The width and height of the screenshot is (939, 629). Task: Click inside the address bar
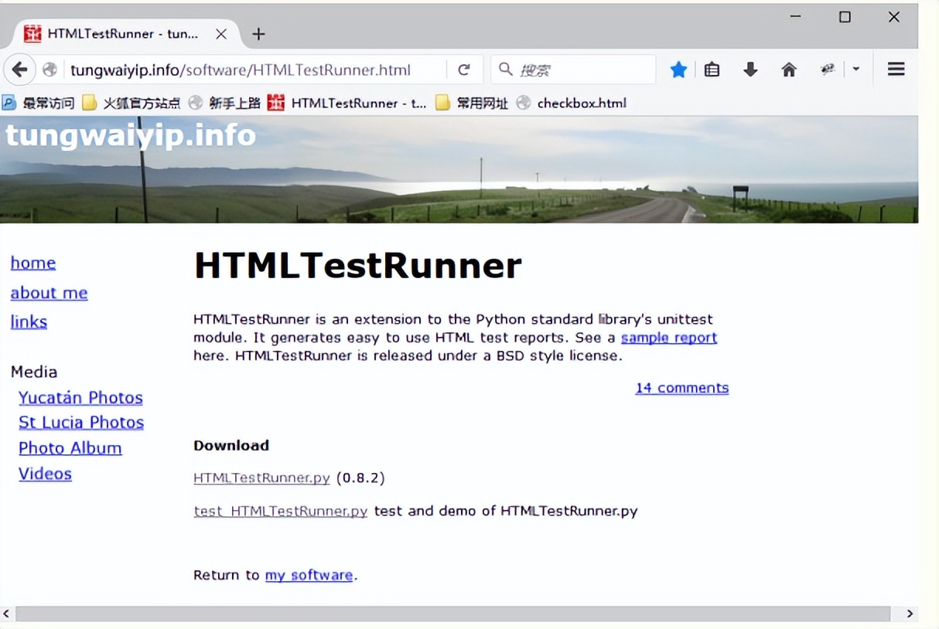coord(255,69)
